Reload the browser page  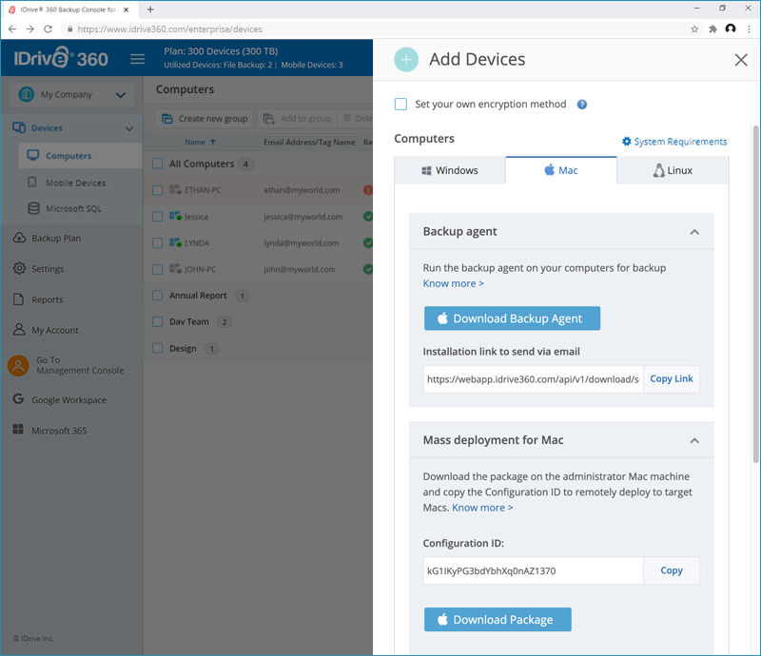(x=48, y=29)
